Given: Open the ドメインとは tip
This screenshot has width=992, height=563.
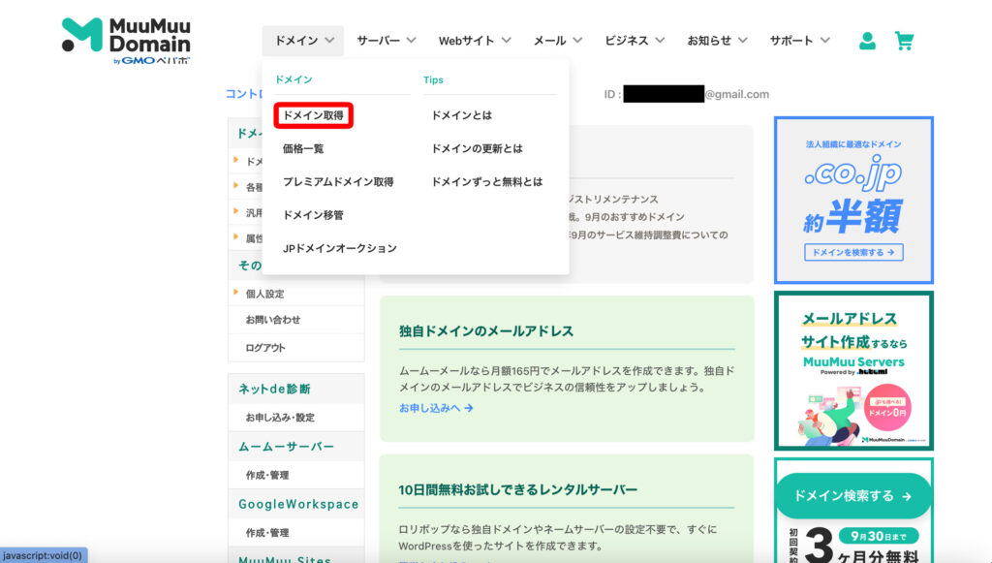Looking at the screenshot, I should (461, 115).
